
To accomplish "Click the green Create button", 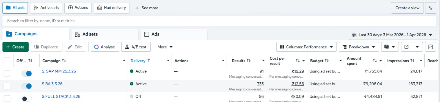I will click(15, 47).
